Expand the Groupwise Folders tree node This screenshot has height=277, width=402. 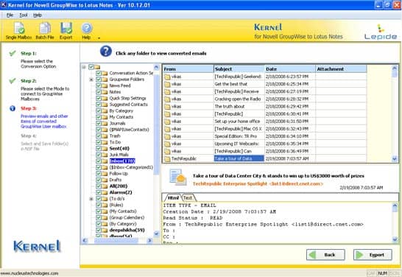coord(91,80)
